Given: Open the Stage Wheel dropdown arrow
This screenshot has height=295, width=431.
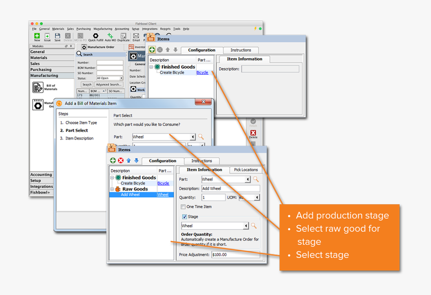Looking at the screenshot, I should pos(246,226).
